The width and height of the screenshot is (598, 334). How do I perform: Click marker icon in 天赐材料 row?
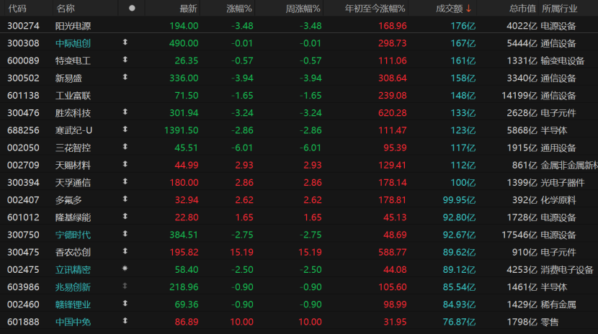coord(125,165)
